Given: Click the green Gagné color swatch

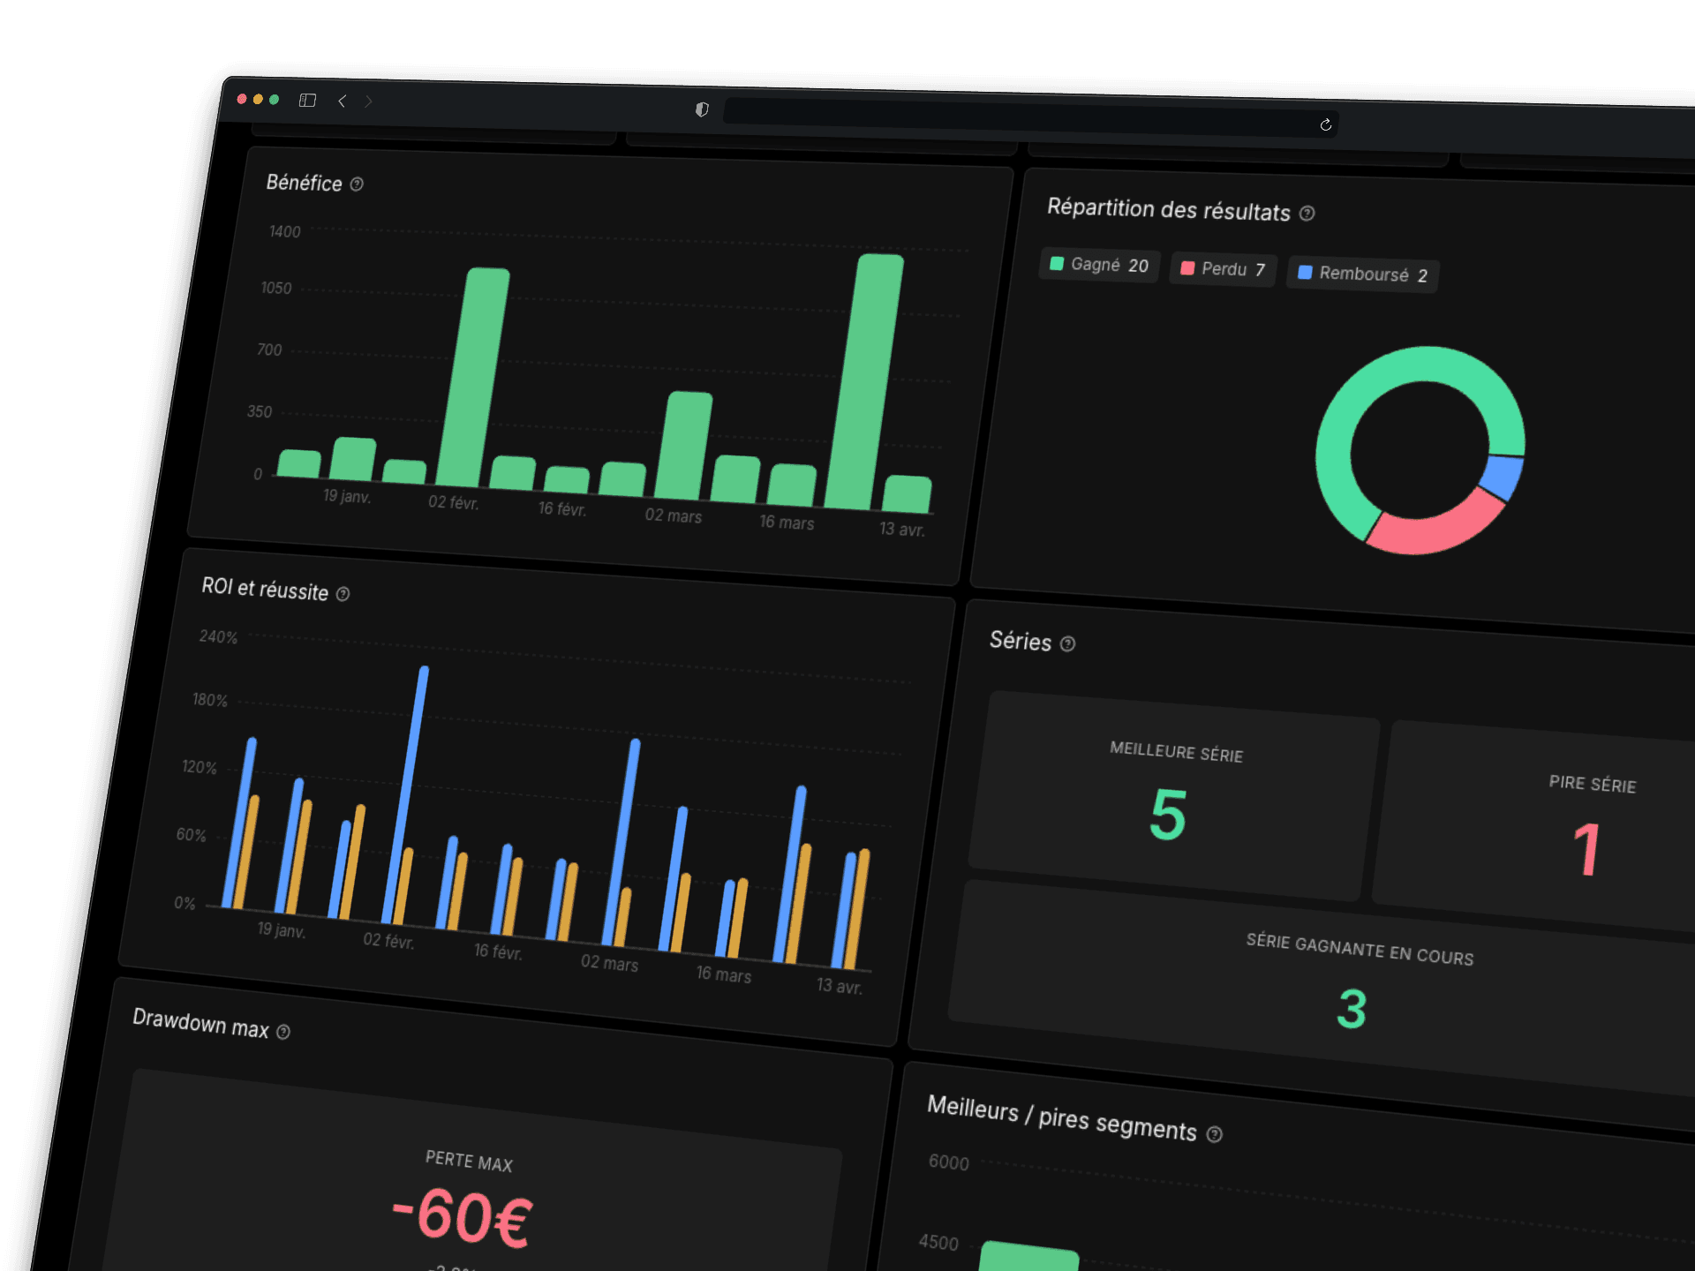Looking at the screenshot, I should (x=1057, y=263).
